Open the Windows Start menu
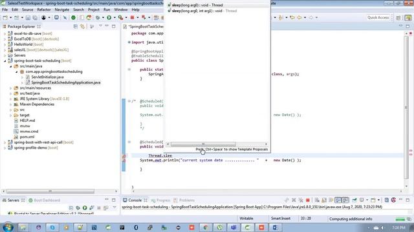414x232 pixels. click(8, 227)
